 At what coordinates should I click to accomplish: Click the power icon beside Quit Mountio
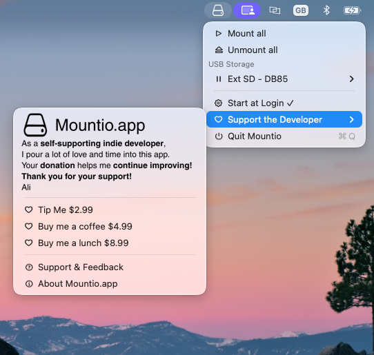coord(219,136)
